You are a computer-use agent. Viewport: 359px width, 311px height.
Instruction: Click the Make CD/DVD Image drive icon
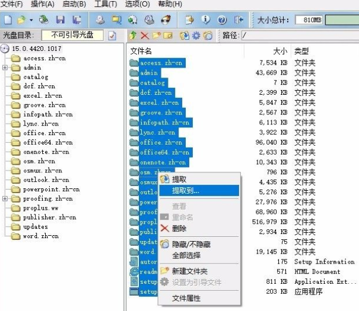100,20
